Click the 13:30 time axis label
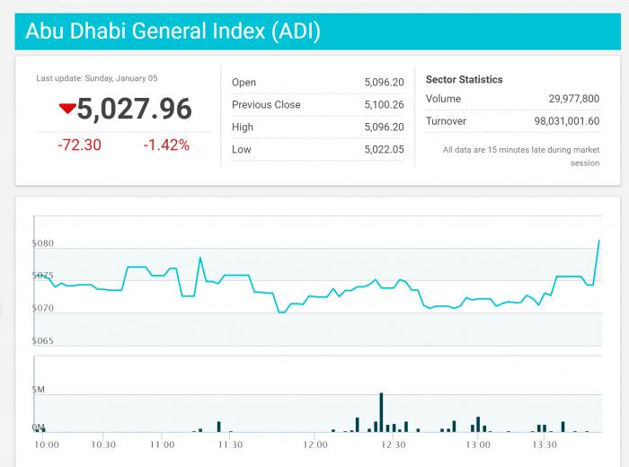 click(x=545, y=445)
